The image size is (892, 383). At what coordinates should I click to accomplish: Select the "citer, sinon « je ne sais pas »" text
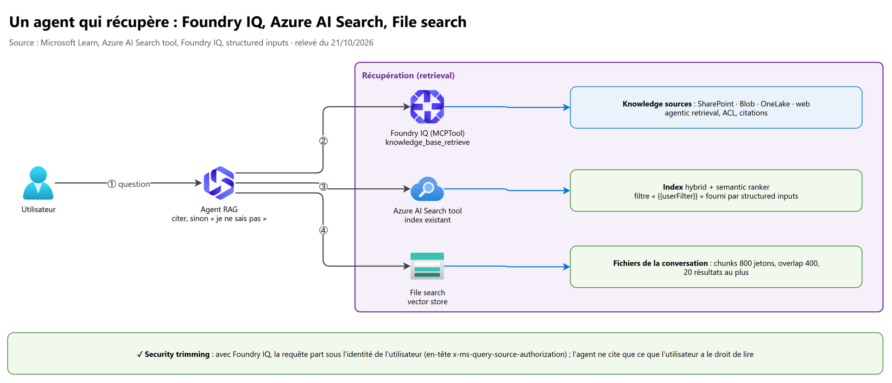click(x=219, y=218)
